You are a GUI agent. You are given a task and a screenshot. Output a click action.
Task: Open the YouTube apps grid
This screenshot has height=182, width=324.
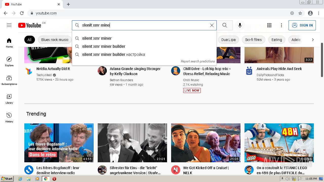(x=269, y=25)
